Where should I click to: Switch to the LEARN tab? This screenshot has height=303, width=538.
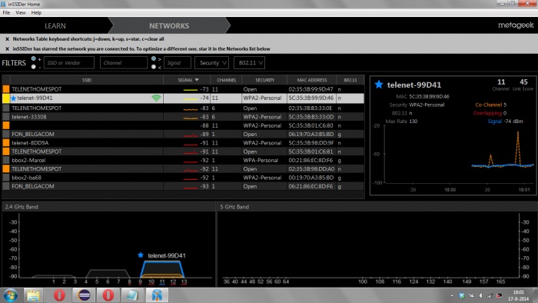pos(55,25)
